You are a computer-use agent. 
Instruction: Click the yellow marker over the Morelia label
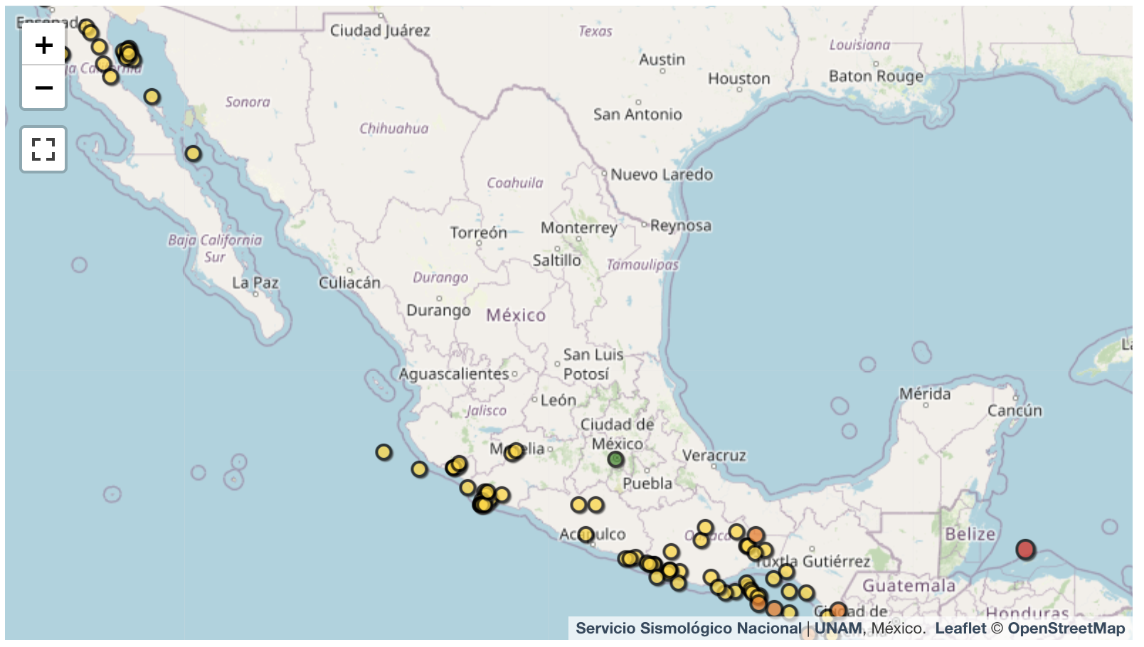pos(515,451)
